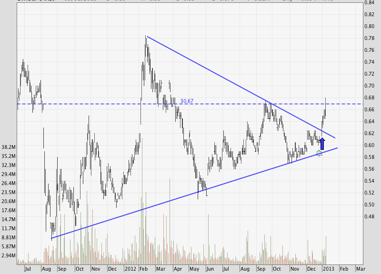
Task: Select the dashed horizontal line at its right end
Action: click(360, 104)
